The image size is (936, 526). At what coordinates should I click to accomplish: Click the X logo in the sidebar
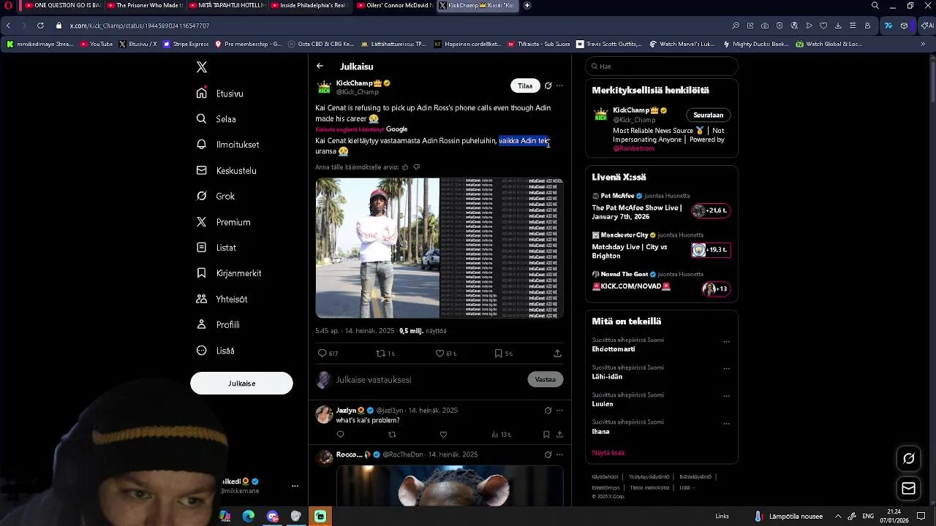202,67
